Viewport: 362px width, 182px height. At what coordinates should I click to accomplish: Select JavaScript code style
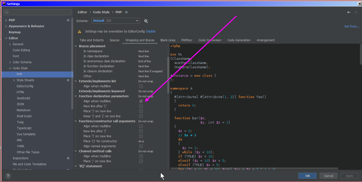23,98
